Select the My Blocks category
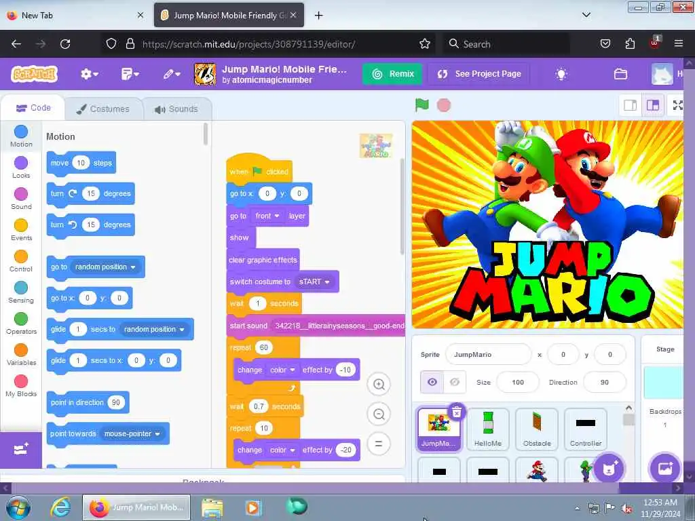 coord(21,386)
